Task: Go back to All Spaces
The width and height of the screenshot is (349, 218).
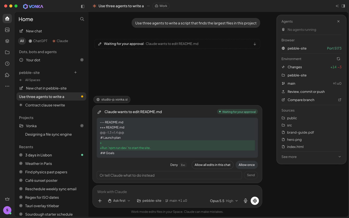Action: point(30,80)
